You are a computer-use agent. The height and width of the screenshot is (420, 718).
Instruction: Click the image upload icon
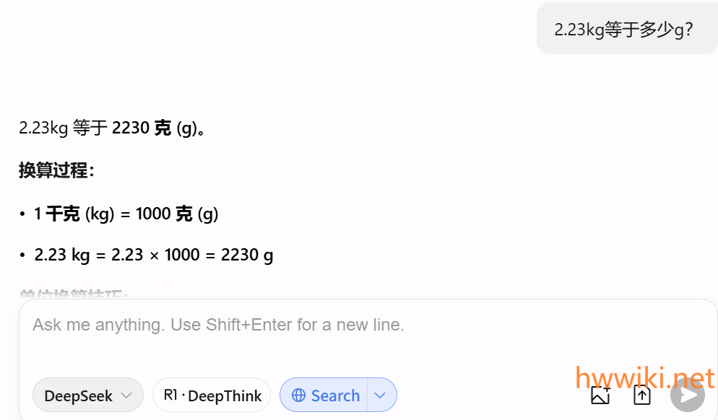pos(600,395)
